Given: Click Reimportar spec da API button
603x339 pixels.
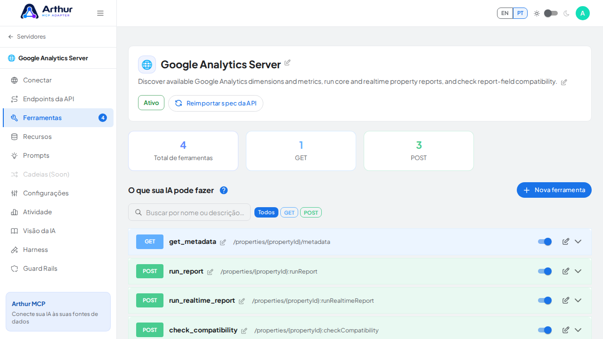Looking at the screenshot, I should [x=216, y=103].
